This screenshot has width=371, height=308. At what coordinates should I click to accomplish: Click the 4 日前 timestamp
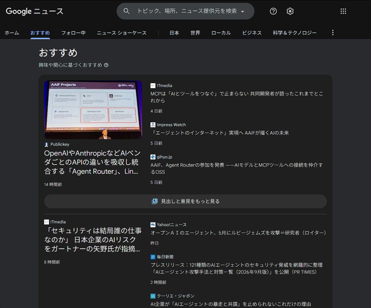tap(157, 111)
